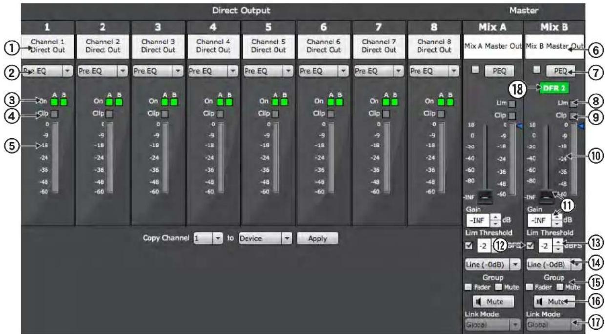Image resolution: width=605 pixels, height=334 pixels.
Task: Open Mix B PEQ button
Action: coord(560,71)
